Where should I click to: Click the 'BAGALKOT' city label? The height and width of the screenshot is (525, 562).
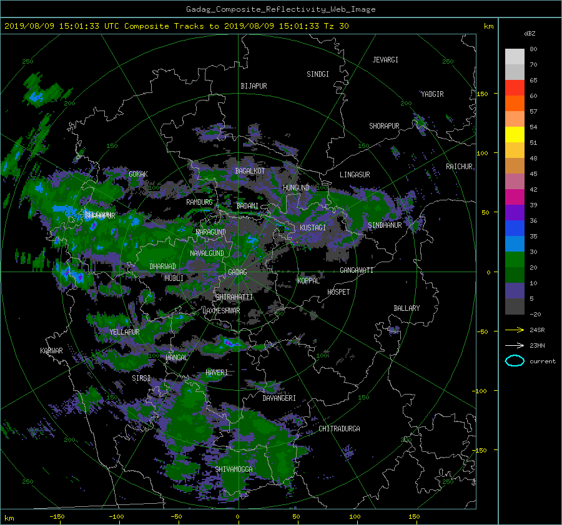[x=250, y=171]
